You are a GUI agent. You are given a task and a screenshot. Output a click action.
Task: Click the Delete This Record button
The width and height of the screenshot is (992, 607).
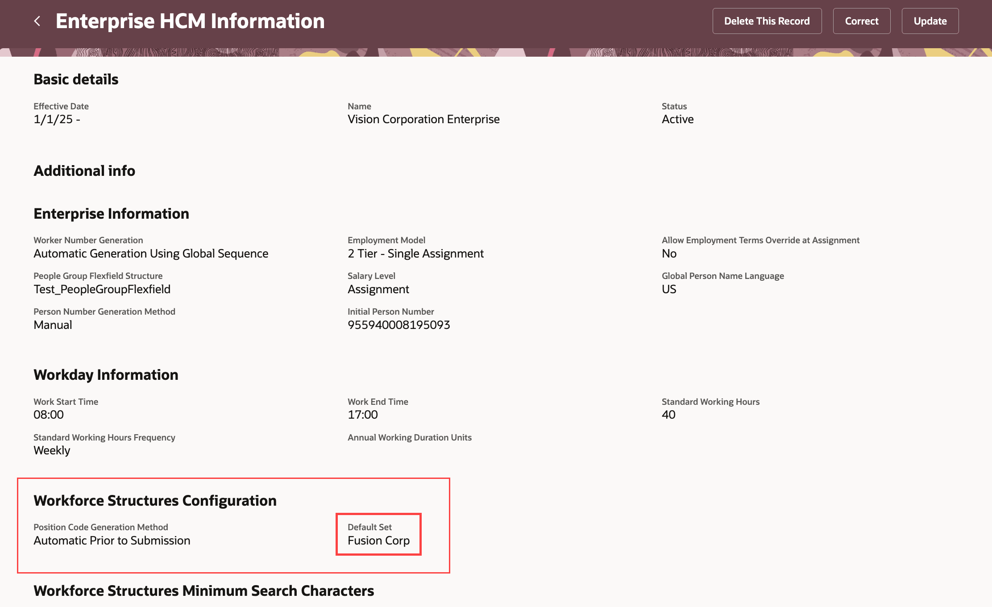(x=767, y=21)
